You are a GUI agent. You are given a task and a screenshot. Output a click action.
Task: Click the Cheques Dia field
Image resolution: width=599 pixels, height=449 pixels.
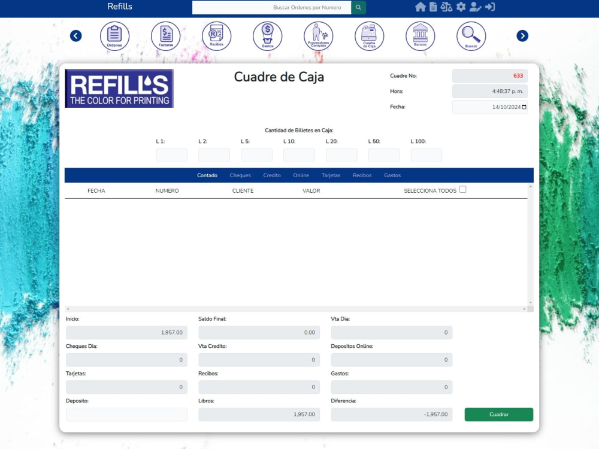point(126,360)
